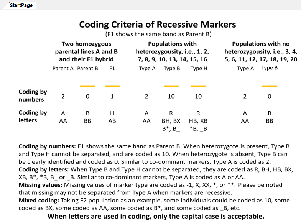The height and width of the screenshot is (222, 301).
Task: Click orange band under heterozygous Type H
Action: click(198, 86)
